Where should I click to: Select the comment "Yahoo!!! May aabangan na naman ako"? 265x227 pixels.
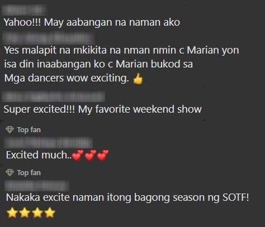coord(92,23)
